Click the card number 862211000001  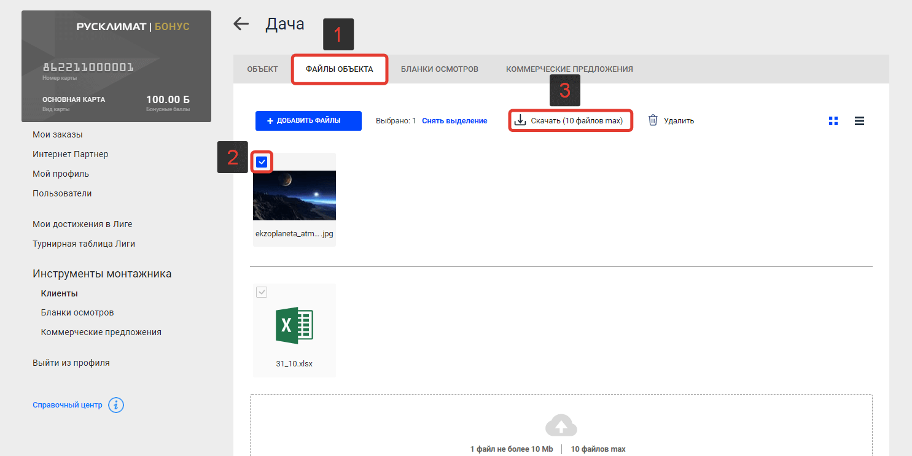(88, 68)
